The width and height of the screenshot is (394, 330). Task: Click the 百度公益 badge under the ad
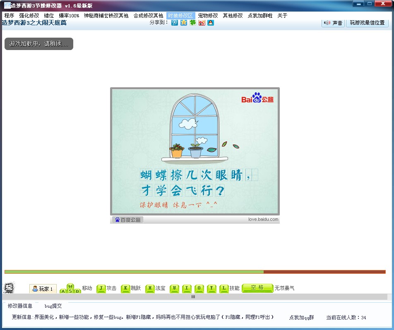(127, 220)
